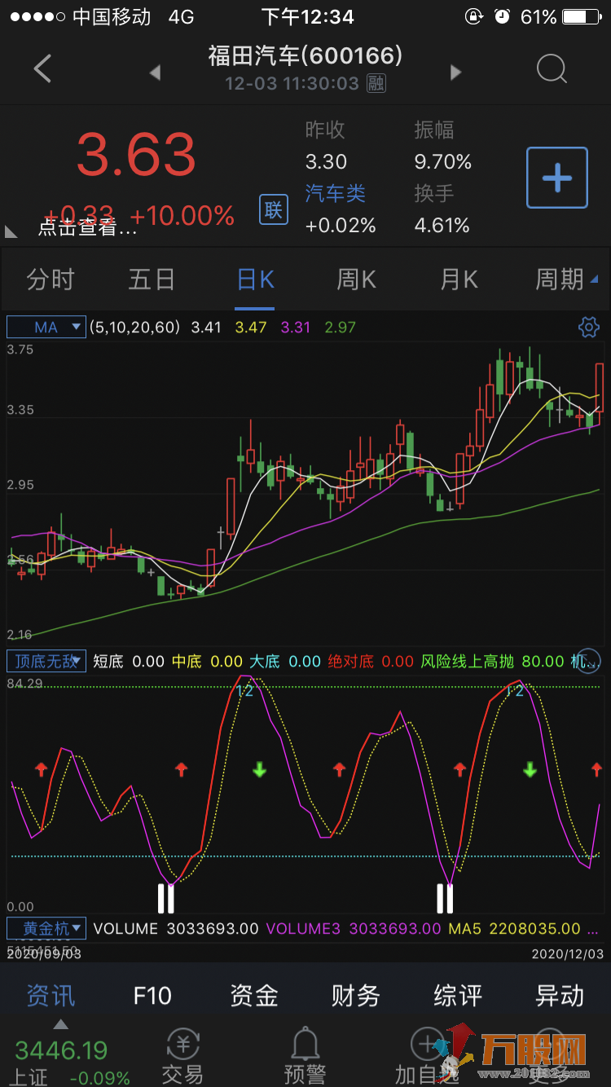Image resolution: width=611 pixels, height=1087 pixels.
Task: Open chart settings gear icon
Action: pyautogui.click(x=588, y=328)
